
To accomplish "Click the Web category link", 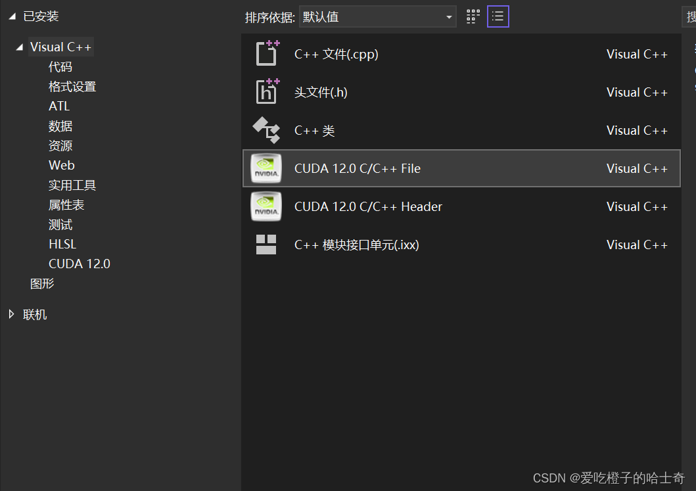I will pos(61,165).
